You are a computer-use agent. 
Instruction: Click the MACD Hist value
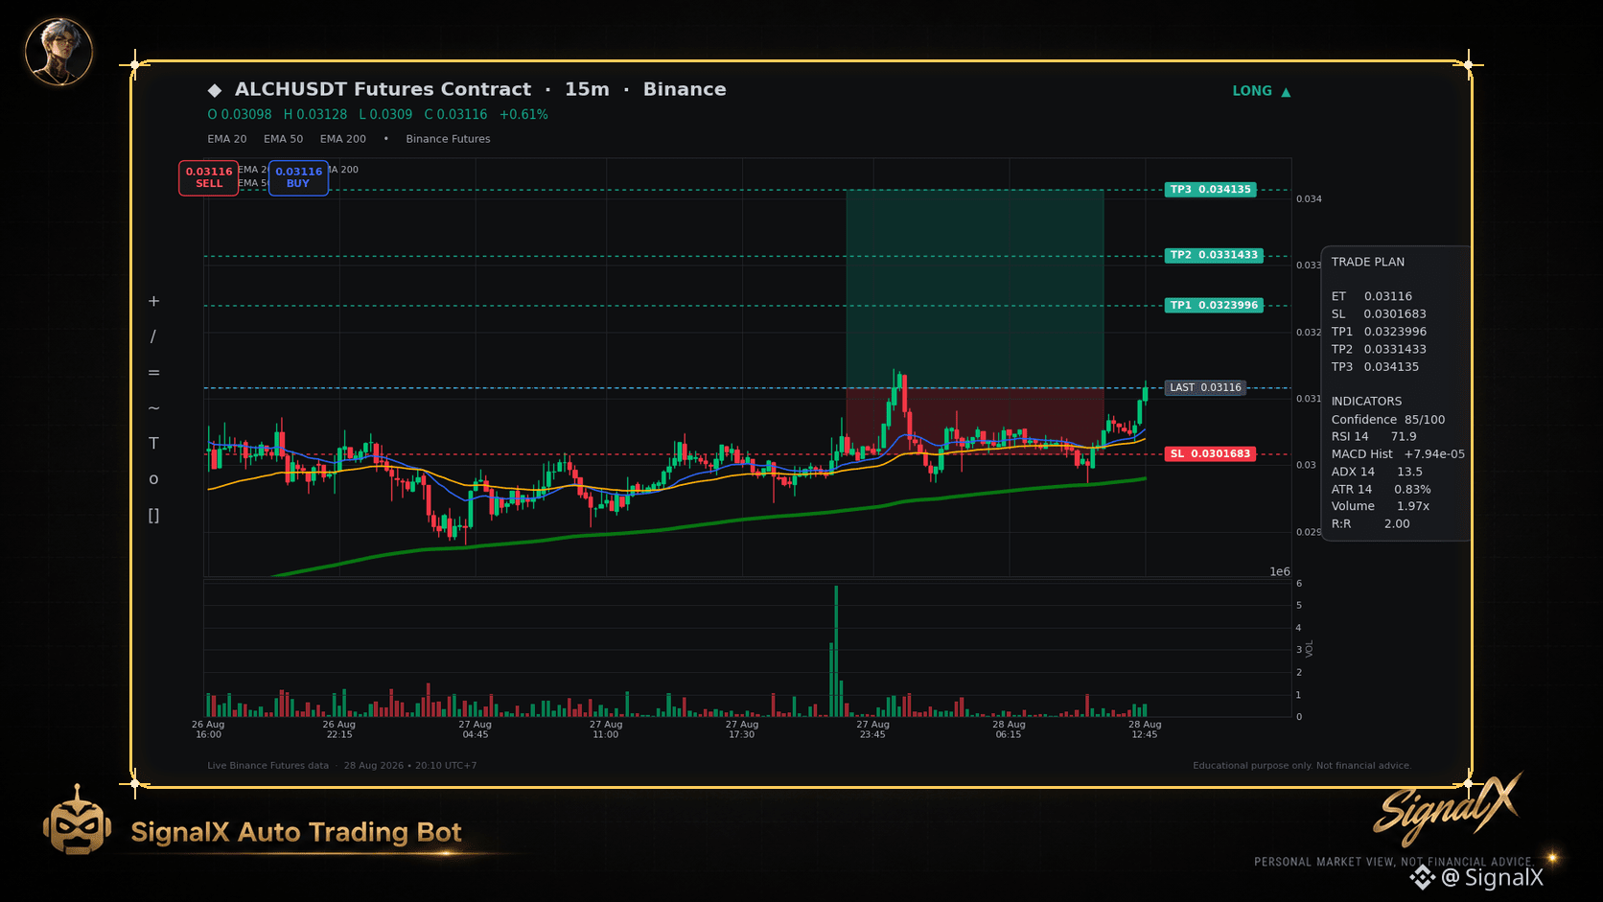(x=1398, y=454)
